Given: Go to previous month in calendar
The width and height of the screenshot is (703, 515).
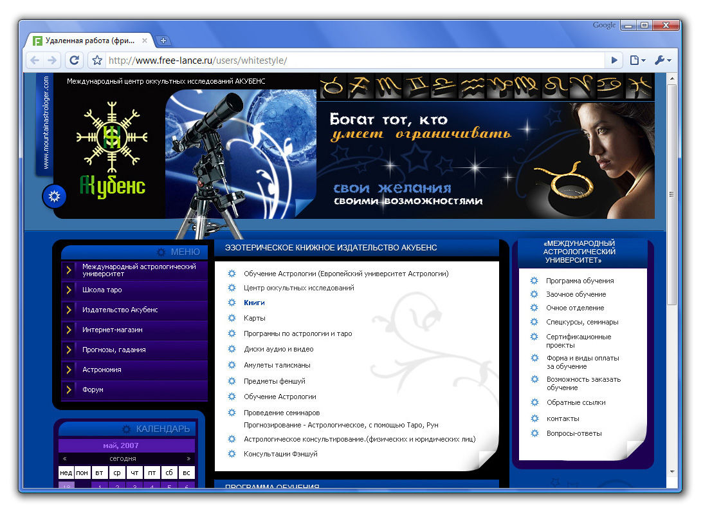Looking at the screenshot, I should (65, 458).
